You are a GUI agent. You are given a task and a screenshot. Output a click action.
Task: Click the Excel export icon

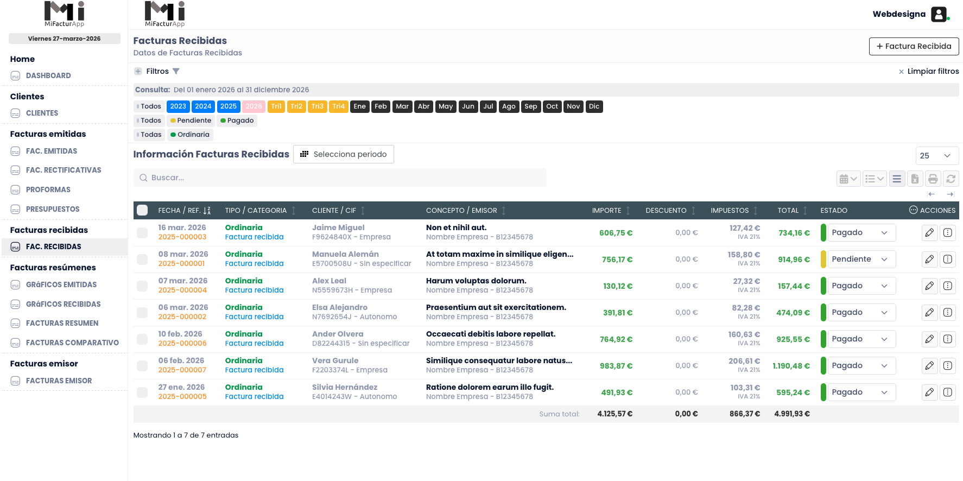point(915,179)
